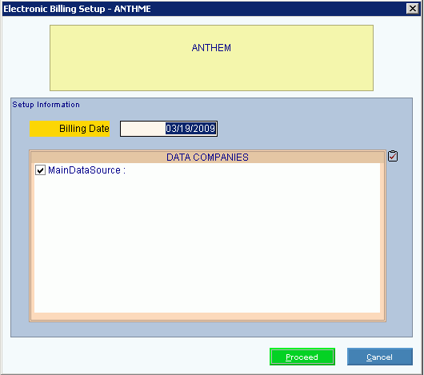Click the Proceed button
Image resolution: width=424 pixels, height=375 pixels.
click(x=302, y=357)
